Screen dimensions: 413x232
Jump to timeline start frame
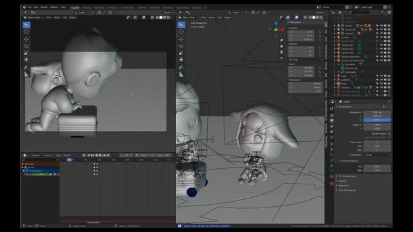point(89,155)
